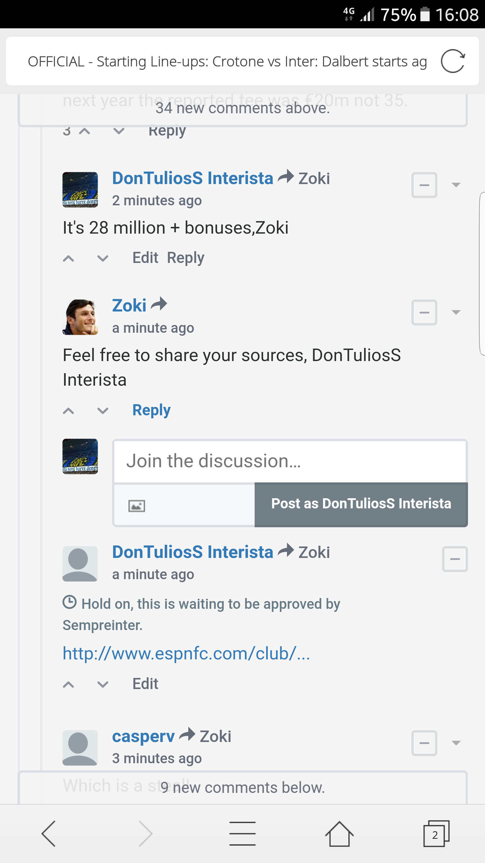
Task: Open the browser tabs switcher
Action: (x=436, y=833)
